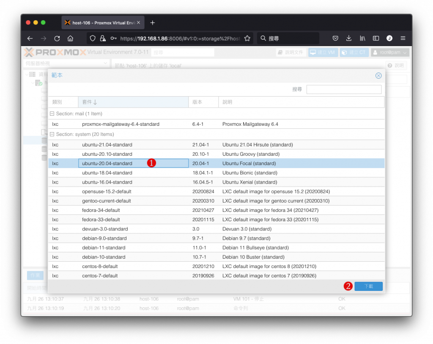This screenshot has width=433, height=344.
Task: Go to the browser home icon
Action: [71, 38]
